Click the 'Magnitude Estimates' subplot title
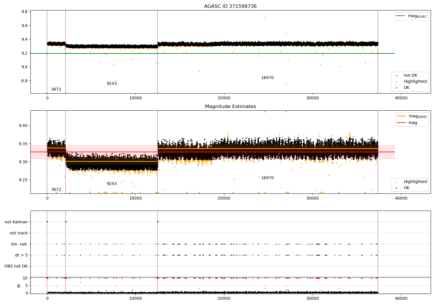Screen dimensions: 435x305 coord(230,107)
